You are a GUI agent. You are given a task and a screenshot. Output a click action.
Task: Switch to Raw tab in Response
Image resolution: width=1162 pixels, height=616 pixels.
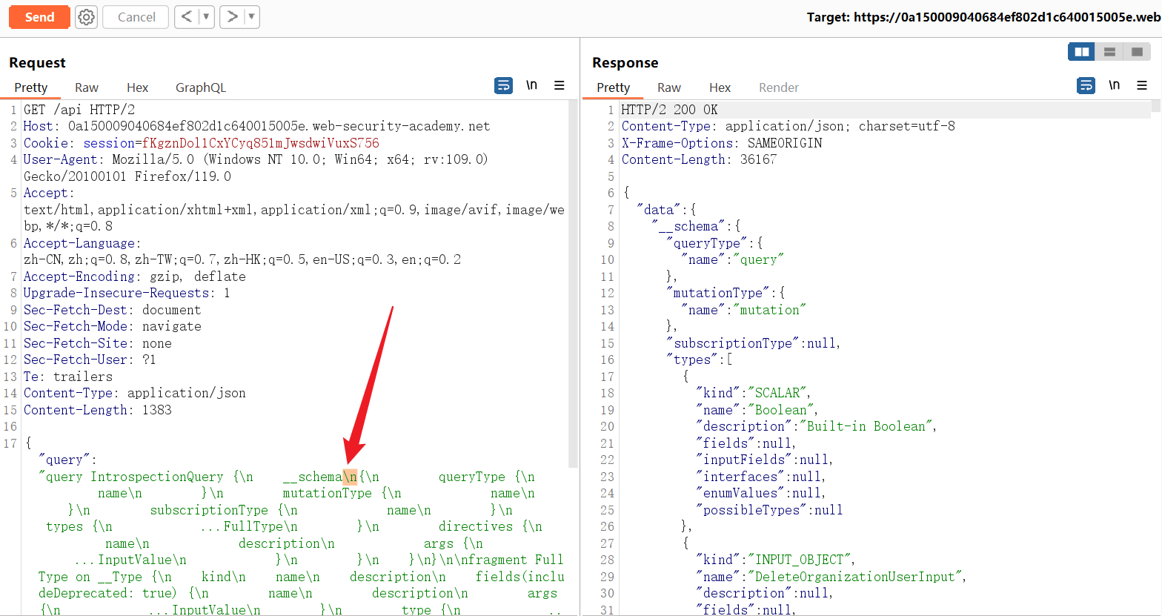tap(668, 87)
